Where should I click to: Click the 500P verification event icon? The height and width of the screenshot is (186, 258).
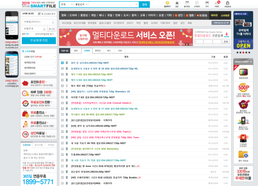[x=243, y=88]
